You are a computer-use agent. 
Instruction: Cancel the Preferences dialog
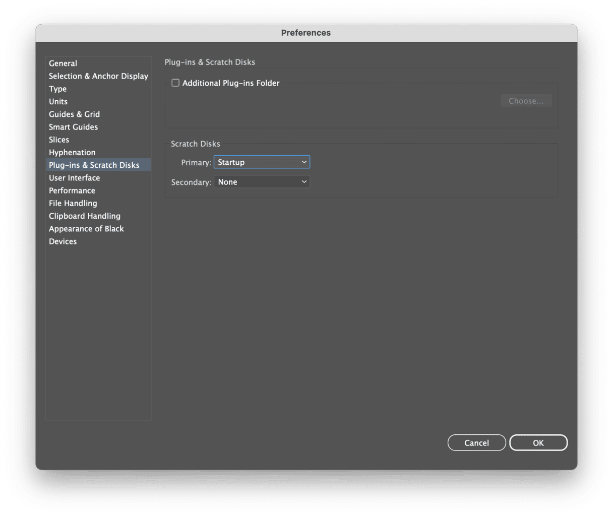point(476,442)
